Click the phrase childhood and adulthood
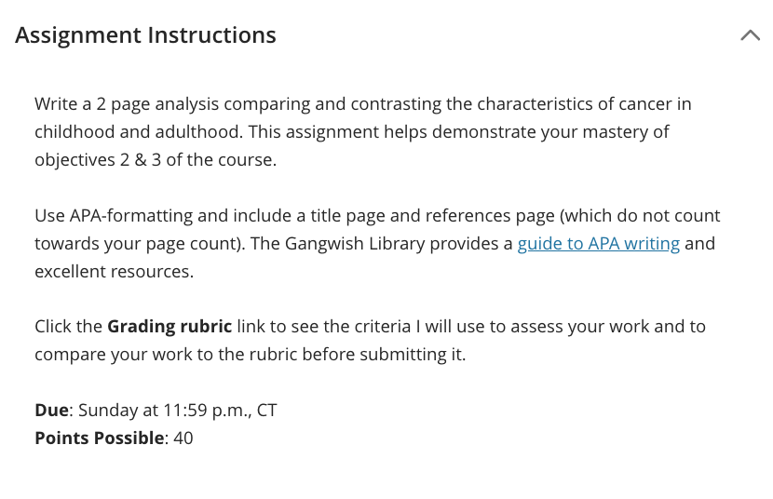Screen dimensions: 773x499 138,131
